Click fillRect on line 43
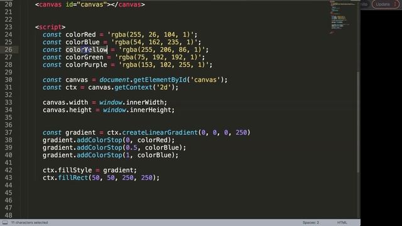Viewport: 402px width, 226px height. click(73, 178)
